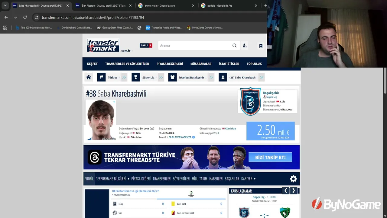Click the bookmark watchlist icon

pos(261,46)
